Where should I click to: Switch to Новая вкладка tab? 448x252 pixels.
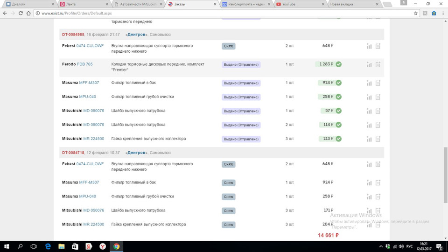[x=354, y=4]
